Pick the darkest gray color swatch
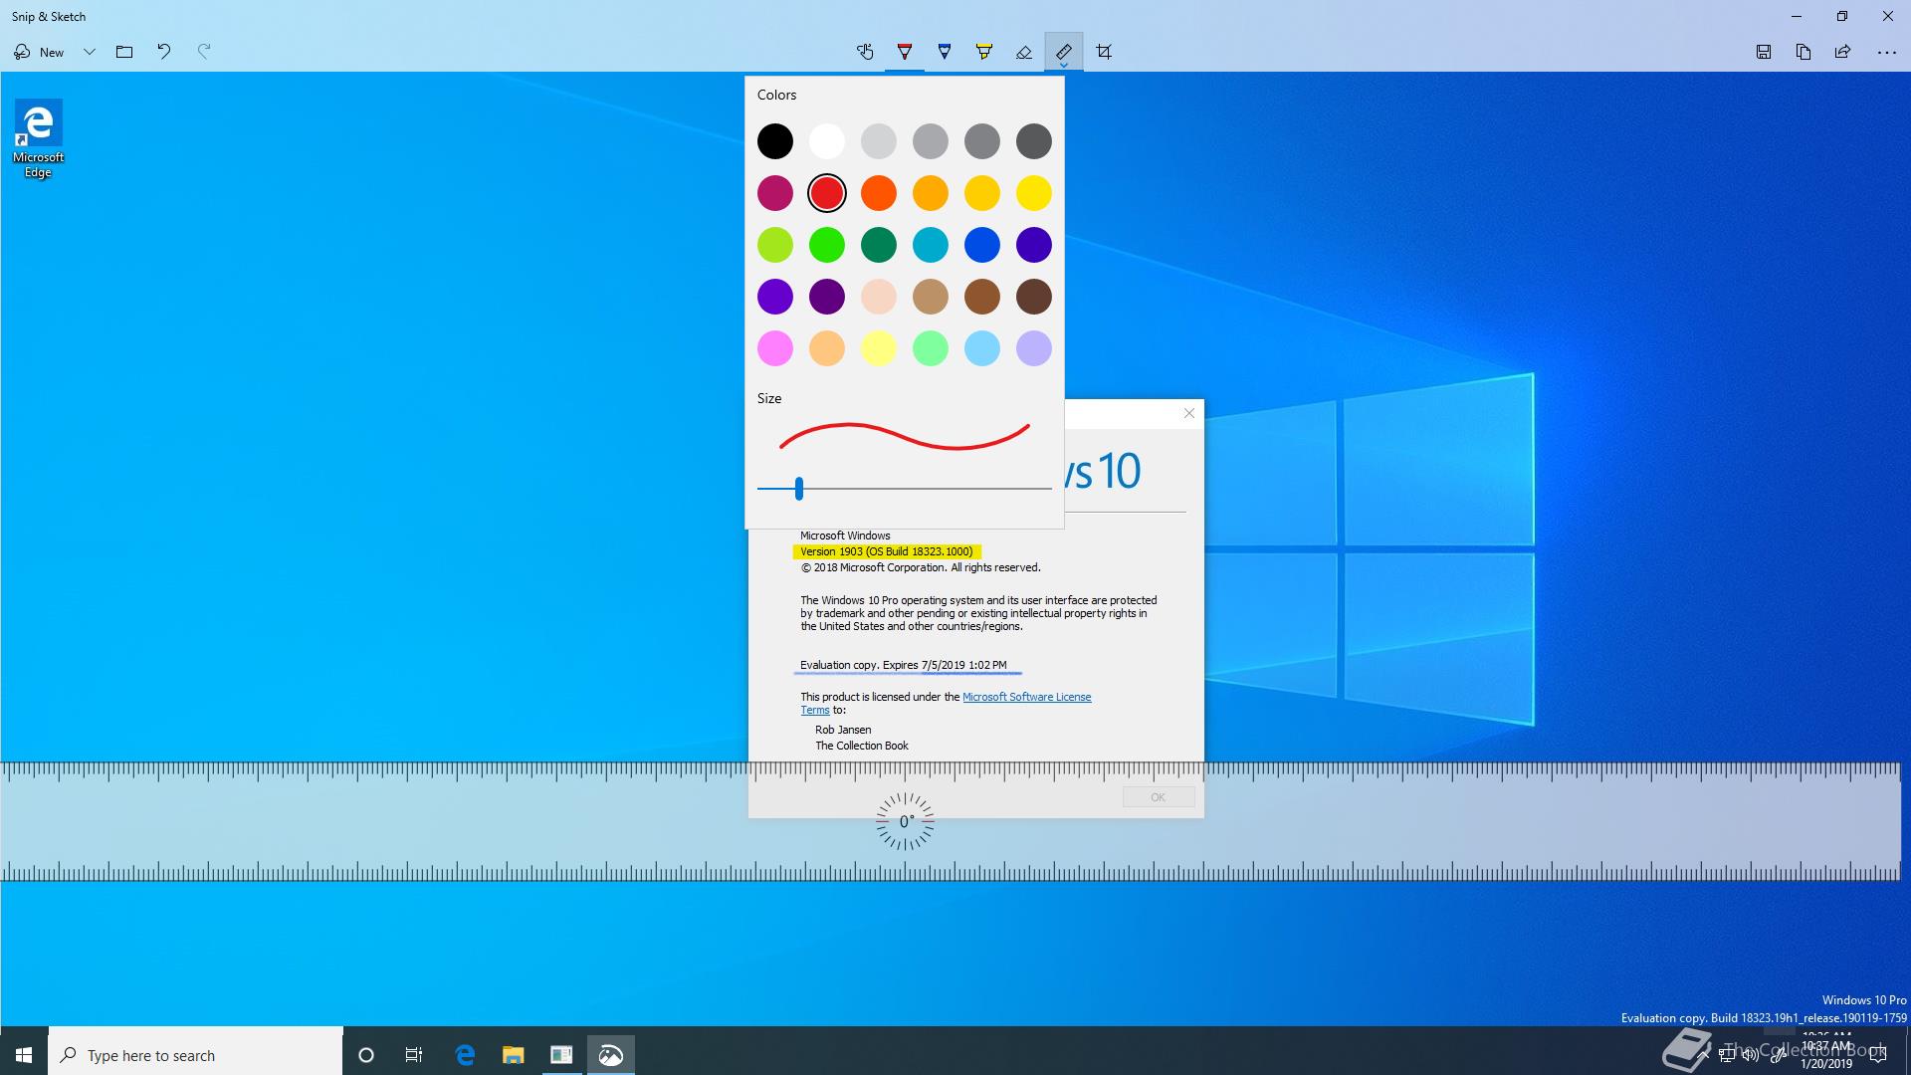 tap(1034, 141)
